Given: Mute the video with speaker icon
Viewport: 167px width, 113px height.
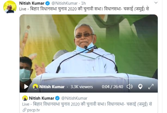Looking at the screenshot, I should pyautogui.click(x=129, y=87).
